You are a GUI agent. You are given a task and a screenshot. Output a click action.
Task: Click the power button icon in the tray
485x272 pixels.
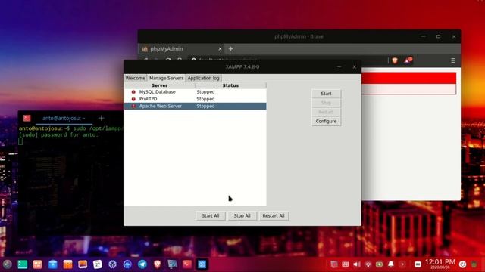pos(462,264)
